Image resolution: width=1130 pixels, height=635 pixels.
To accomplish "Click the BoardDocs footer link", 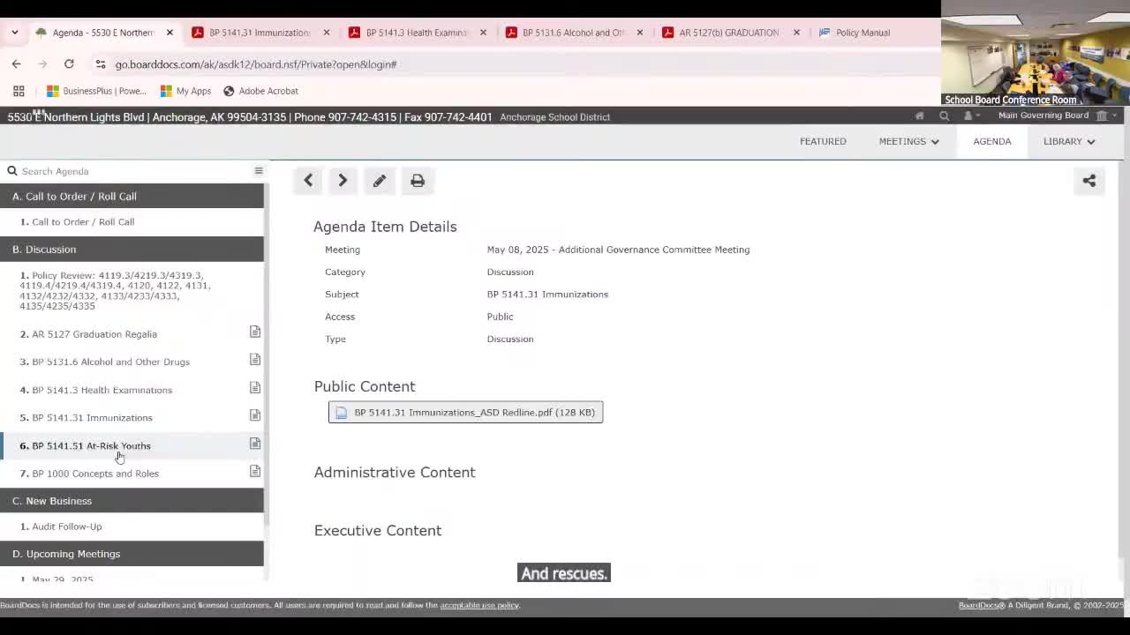I will coord(980,605).
